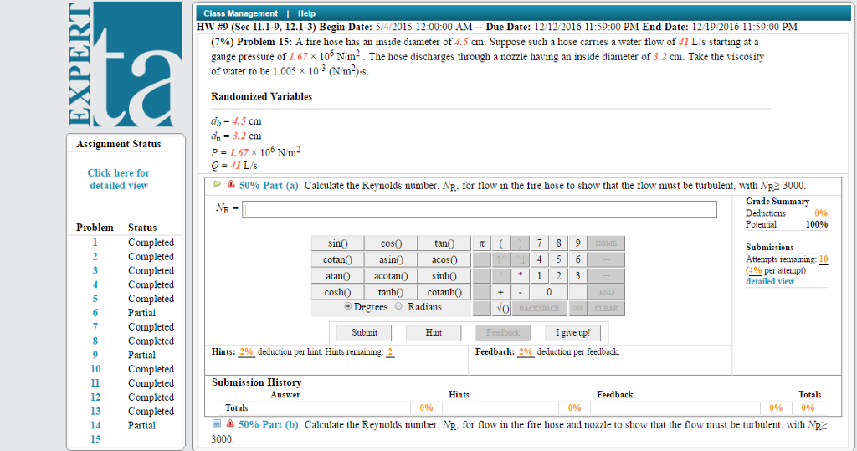The height and width of the screenshot is (451, 857).
Task: Select the Degrees radio button
Action: [x=347, y=307]
